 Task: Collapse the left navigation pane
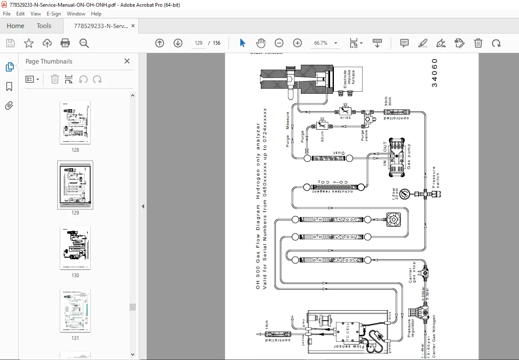click(x=143, y=206)
